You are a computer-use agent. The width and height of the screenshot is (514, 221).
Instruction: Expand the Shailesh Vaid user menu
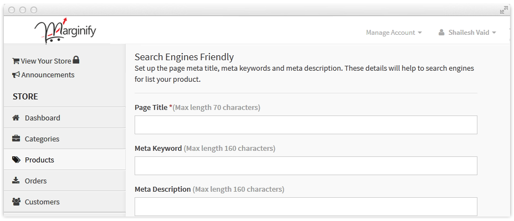[x=467, y=33]
